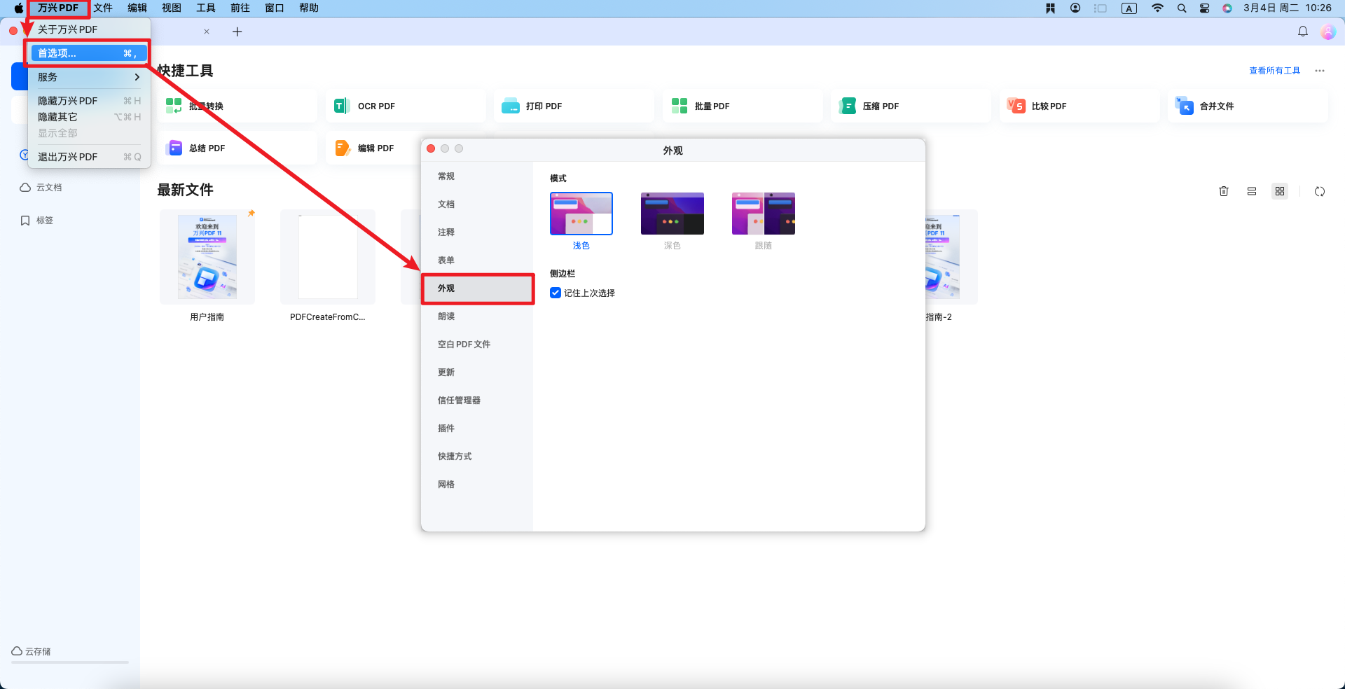Click the trash icon above recent files
This screenshot has width=1345, height=689.
(x=1224, y=191)
